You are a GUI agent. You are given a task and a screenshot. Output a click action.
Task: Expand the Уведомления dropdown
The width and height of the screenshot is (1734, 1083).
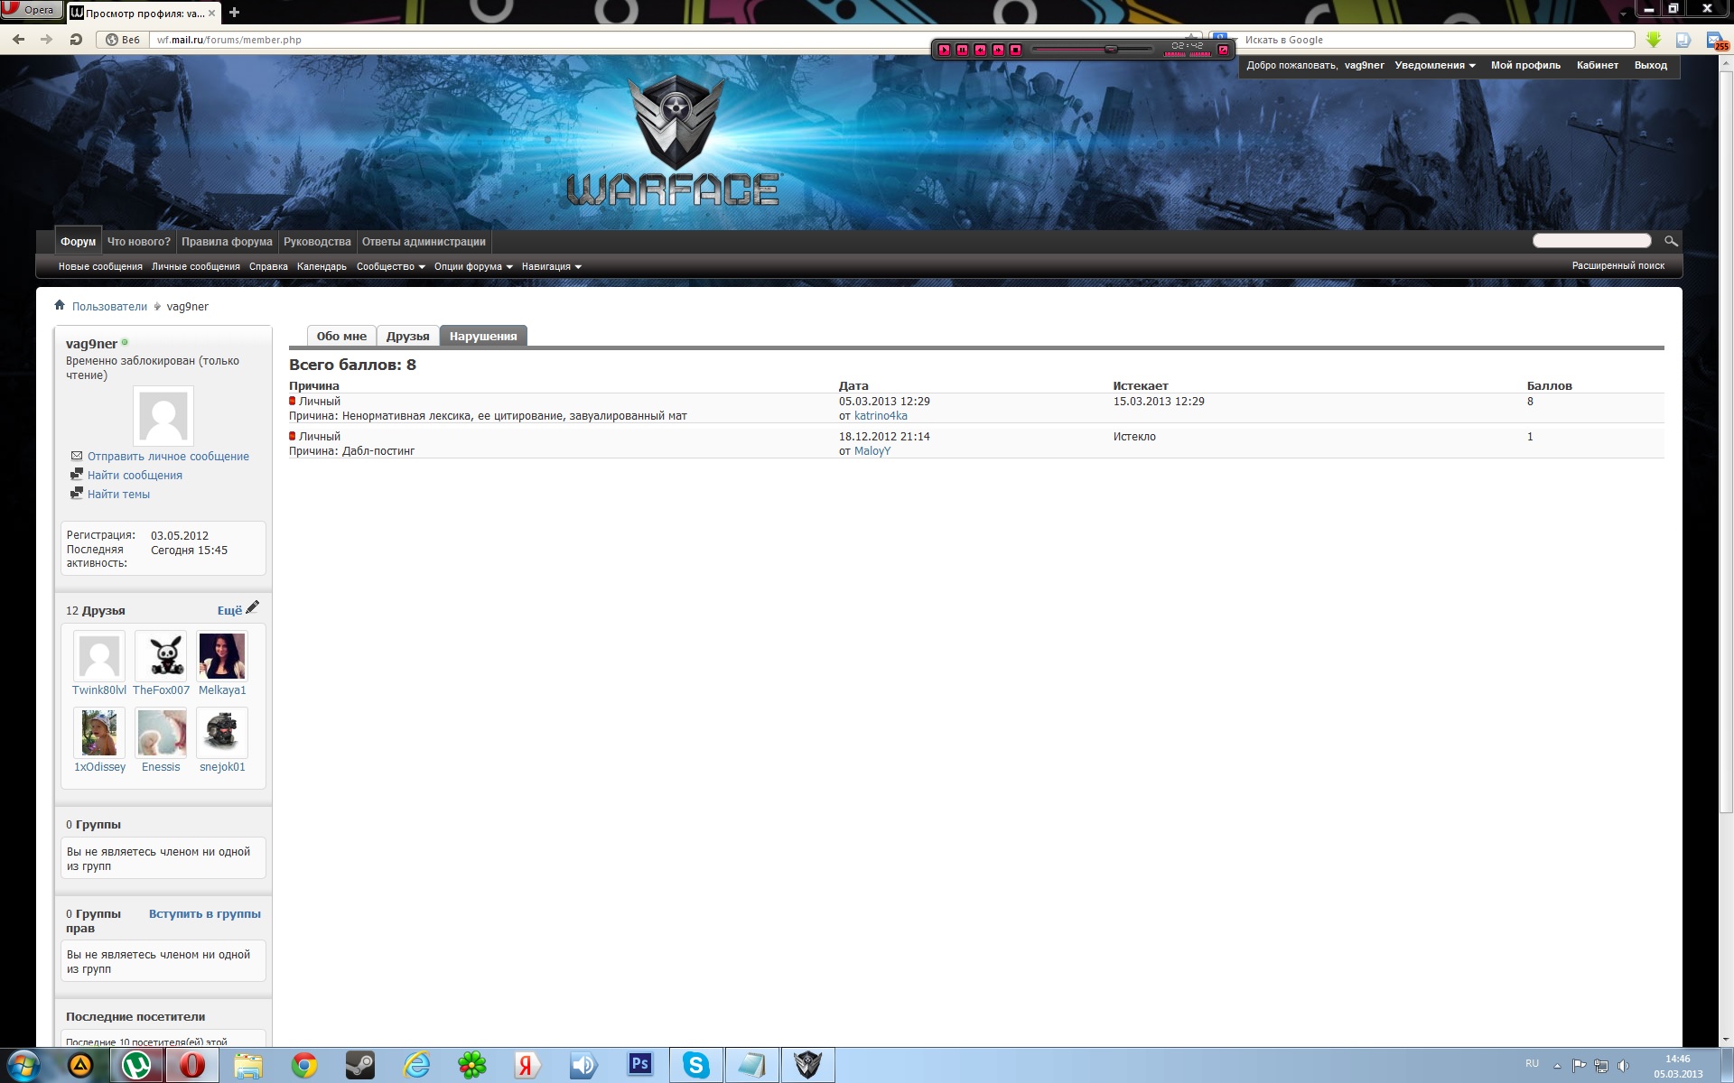point(1435,65)
